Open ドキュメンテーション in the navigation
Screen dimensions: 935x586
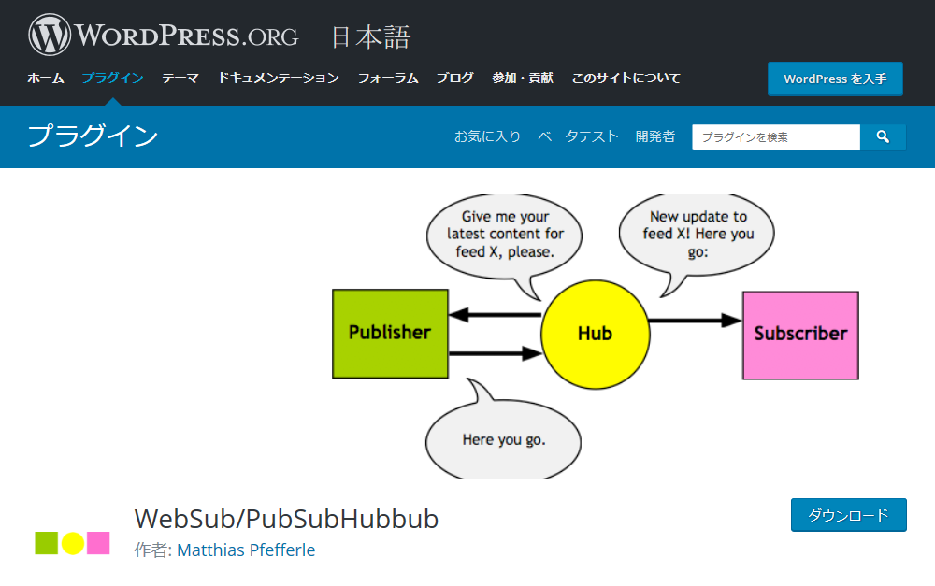click(x=279, y=79)
